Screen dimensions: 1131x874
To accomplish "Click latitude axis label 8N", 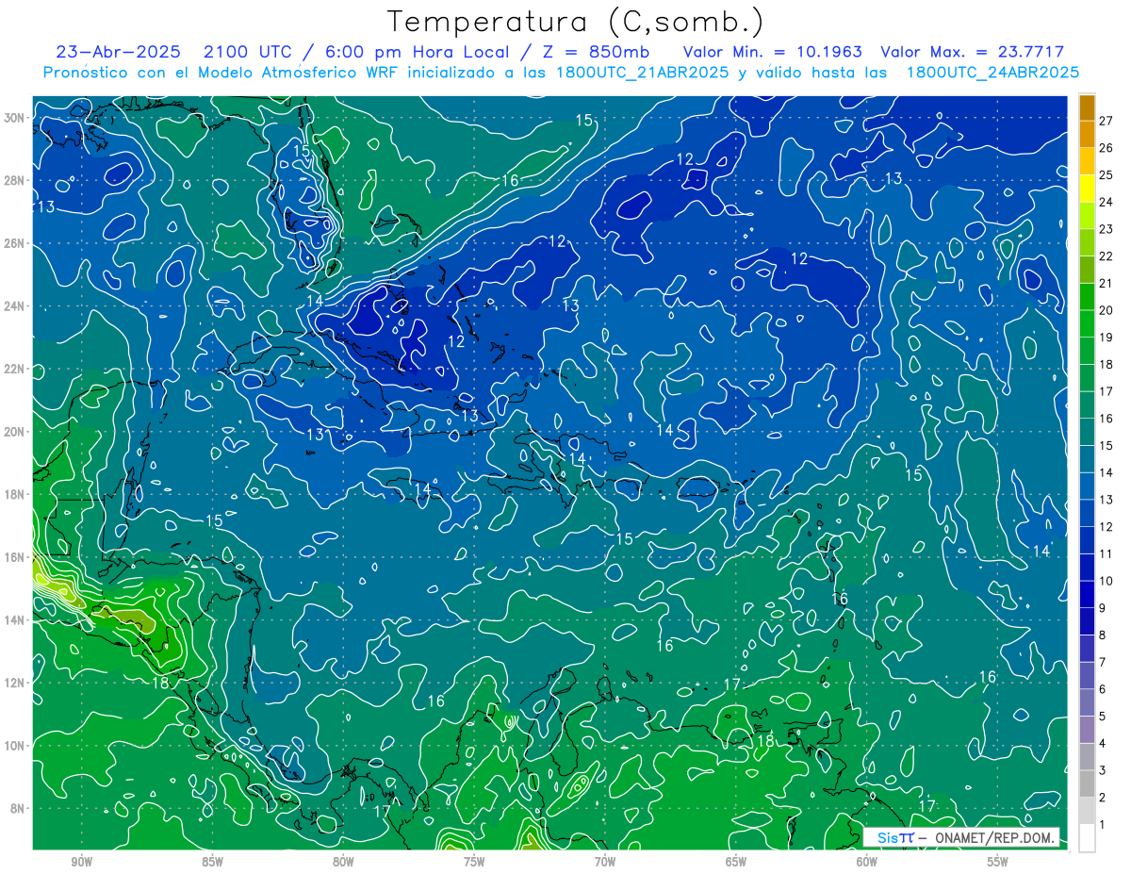I will [19, 808].
